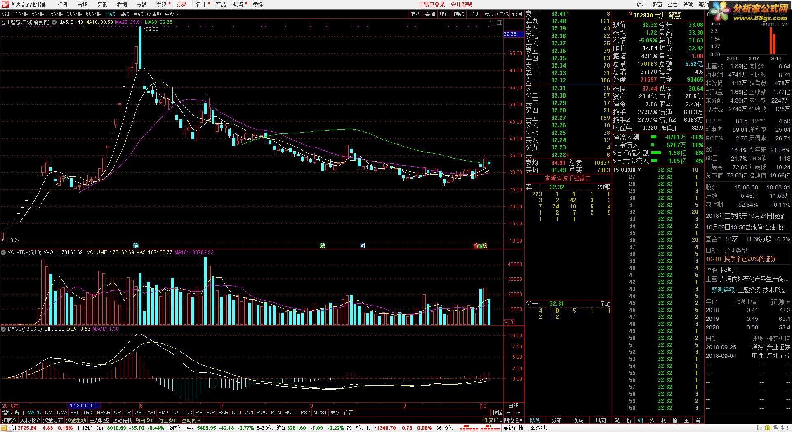Add stock via +自选 button
The height and width of the screenshot is (432, 792).
coord(502,14)
